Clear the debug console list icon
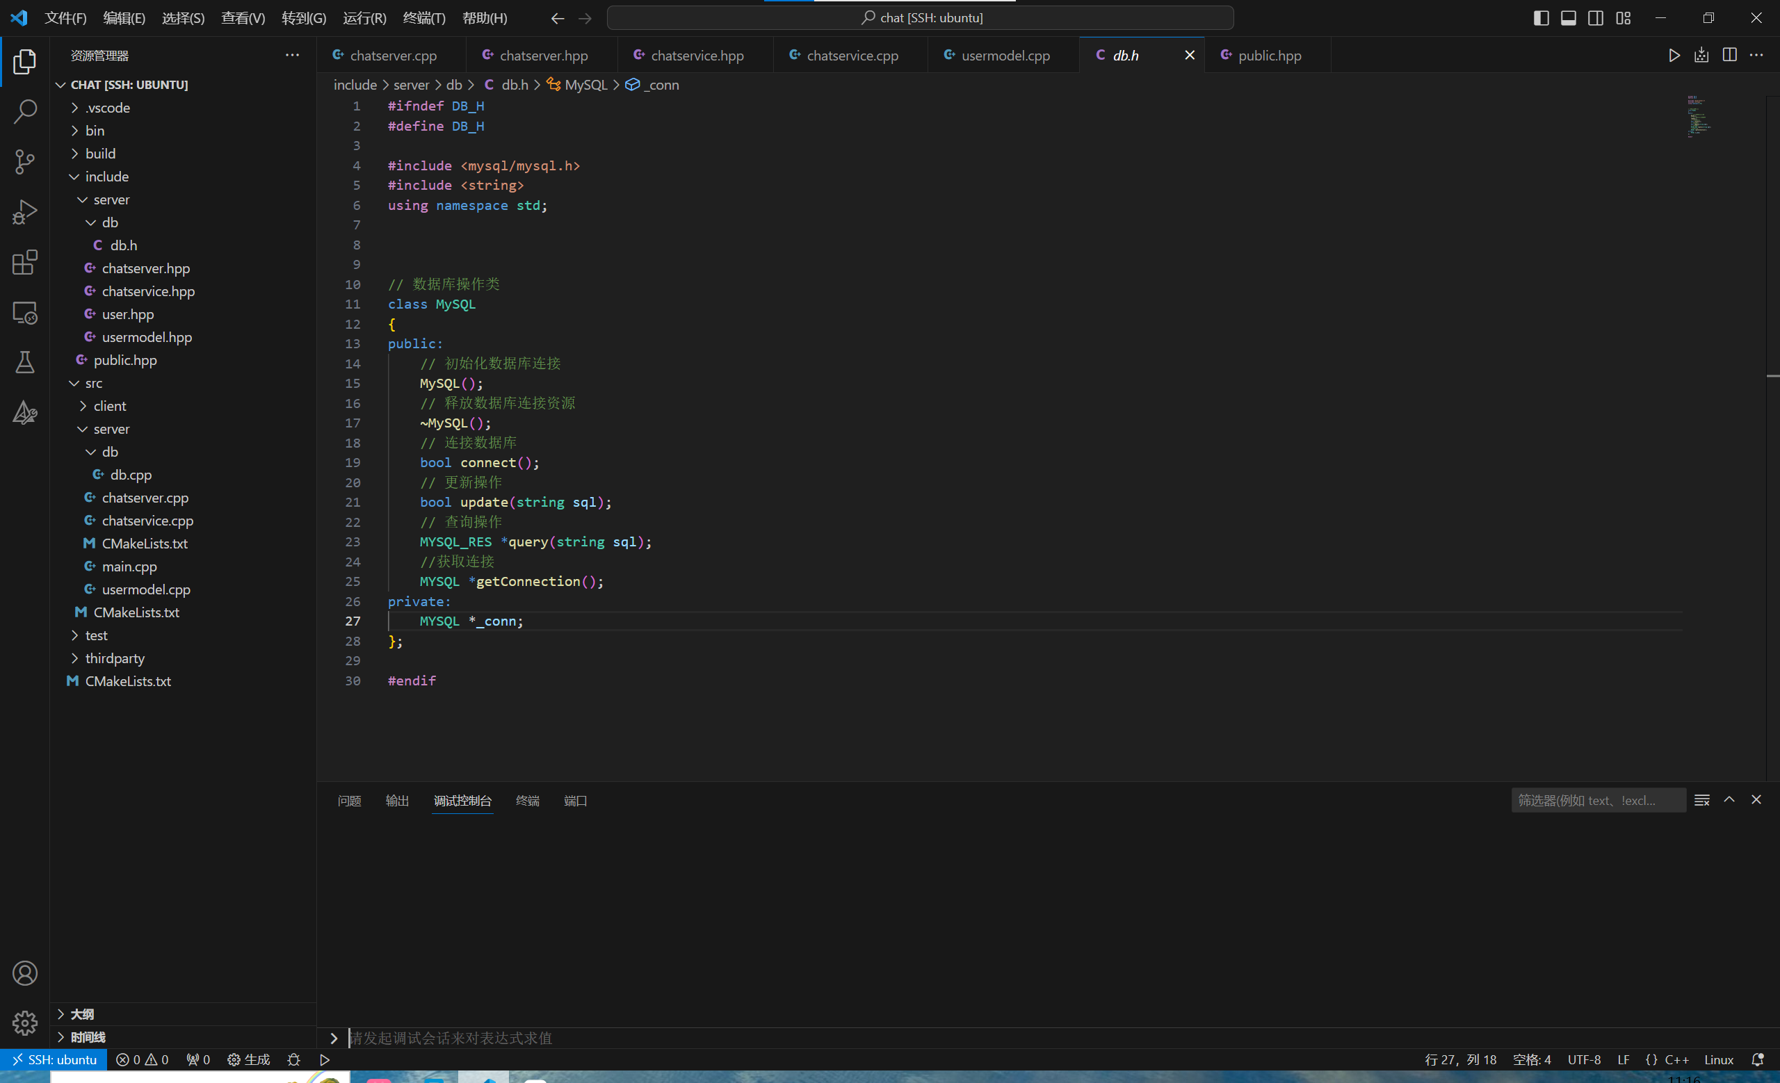Viewport: 1780px width, 1083px height. click(x=1701, y=800)
